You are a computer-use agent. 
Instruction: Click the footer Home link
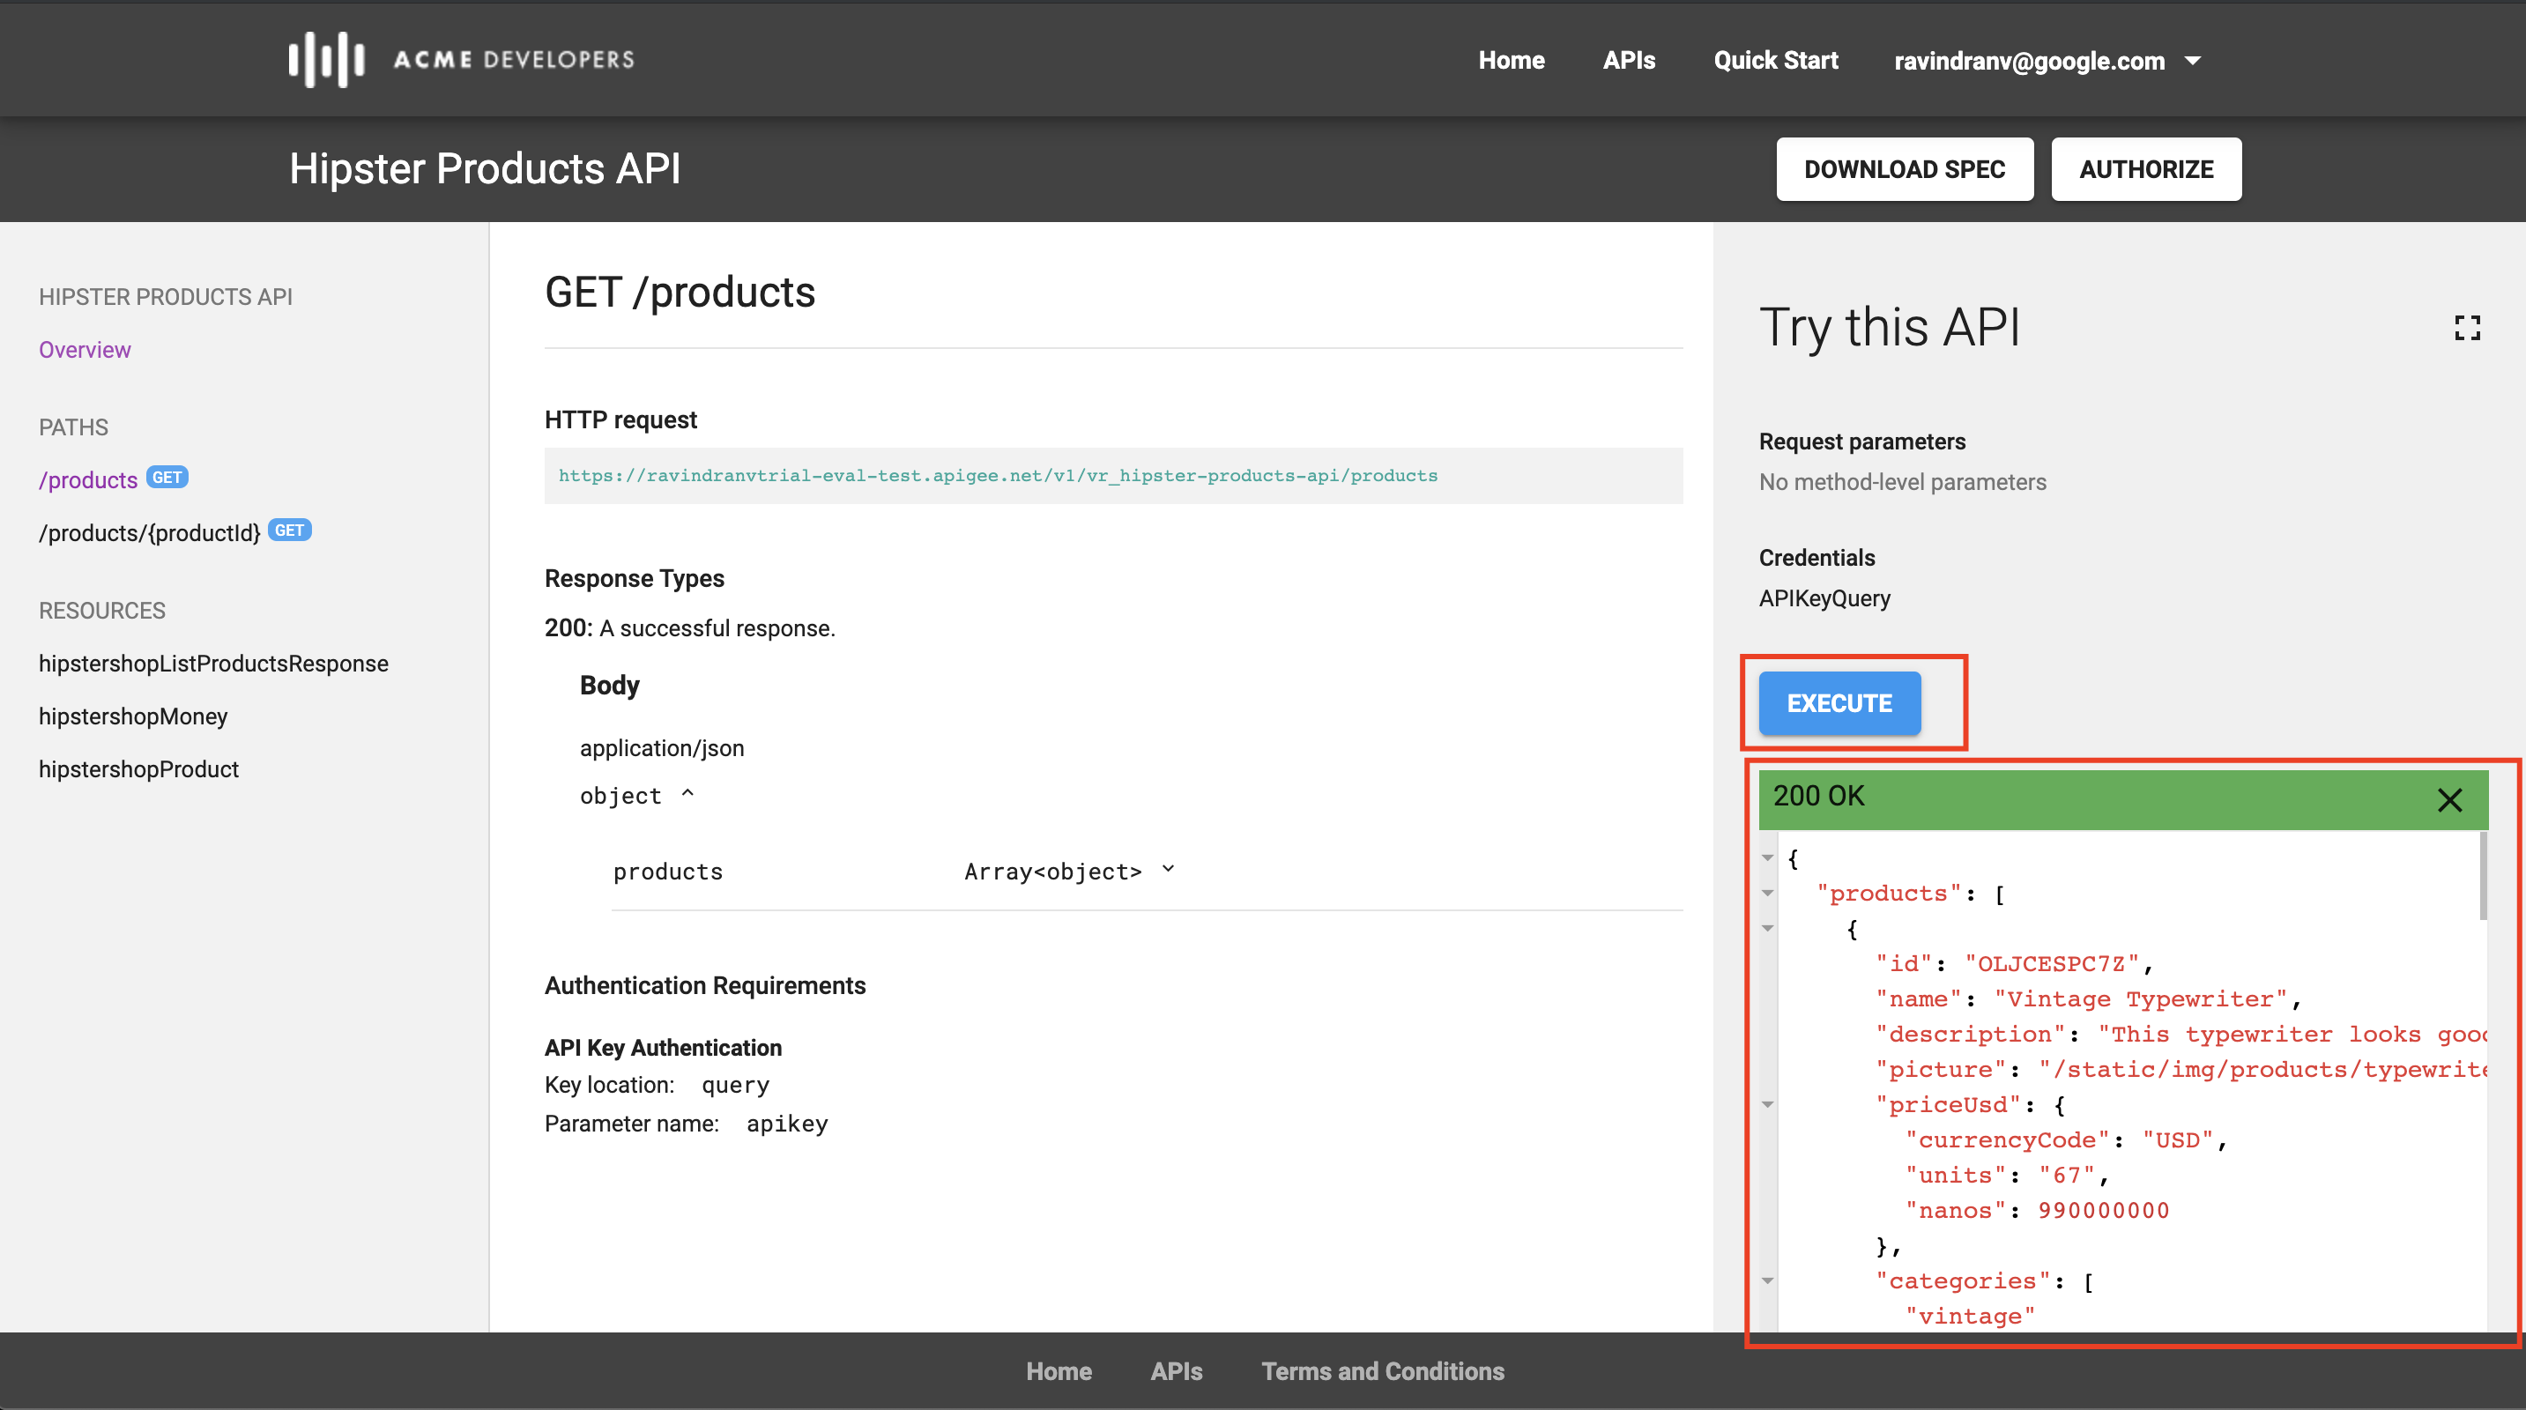(1059, 1372)
